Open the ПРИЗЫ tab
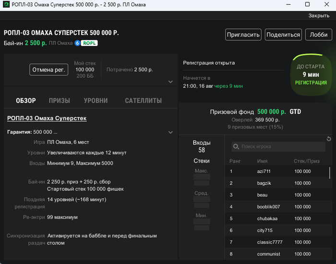This screenshot has height=264, width=336. pos(60,100)
